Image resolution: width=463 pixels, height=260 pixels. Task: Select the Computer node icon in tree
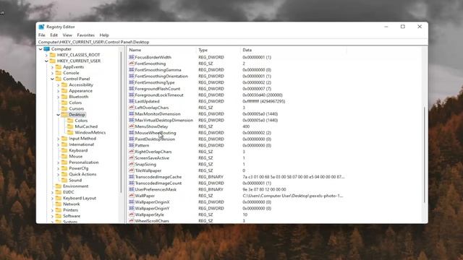tap(46, 49)
